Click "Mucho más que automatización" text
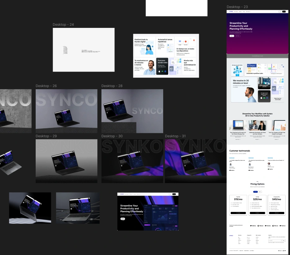290x255 pixels. tap(190, 63)
